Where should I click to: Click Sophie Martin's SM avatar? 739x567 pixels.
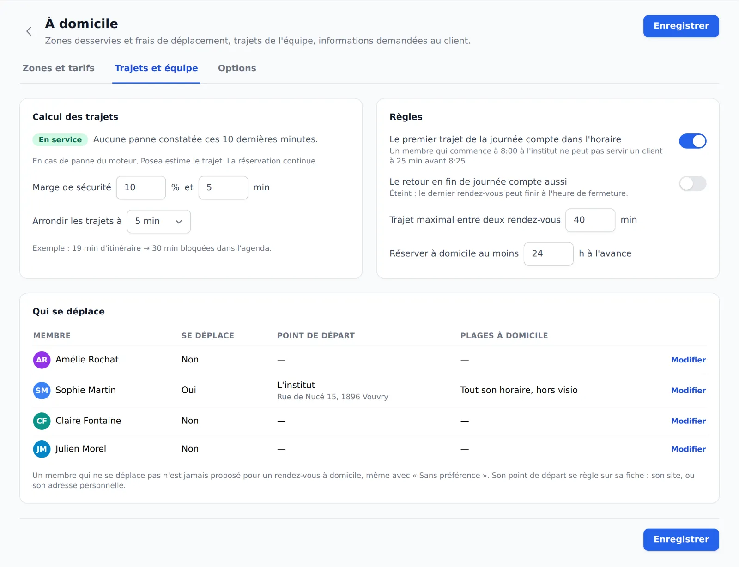click(42, 391)
